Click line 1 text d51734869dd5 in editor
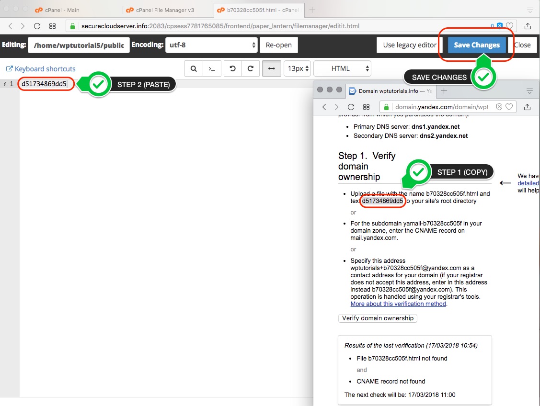Image resolution: width=540 pixels, height=406 pixels. [x=44, y=84]
